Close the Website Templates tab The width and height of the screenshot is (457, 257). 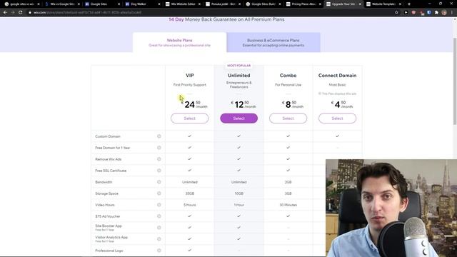(x=400, y=4)
